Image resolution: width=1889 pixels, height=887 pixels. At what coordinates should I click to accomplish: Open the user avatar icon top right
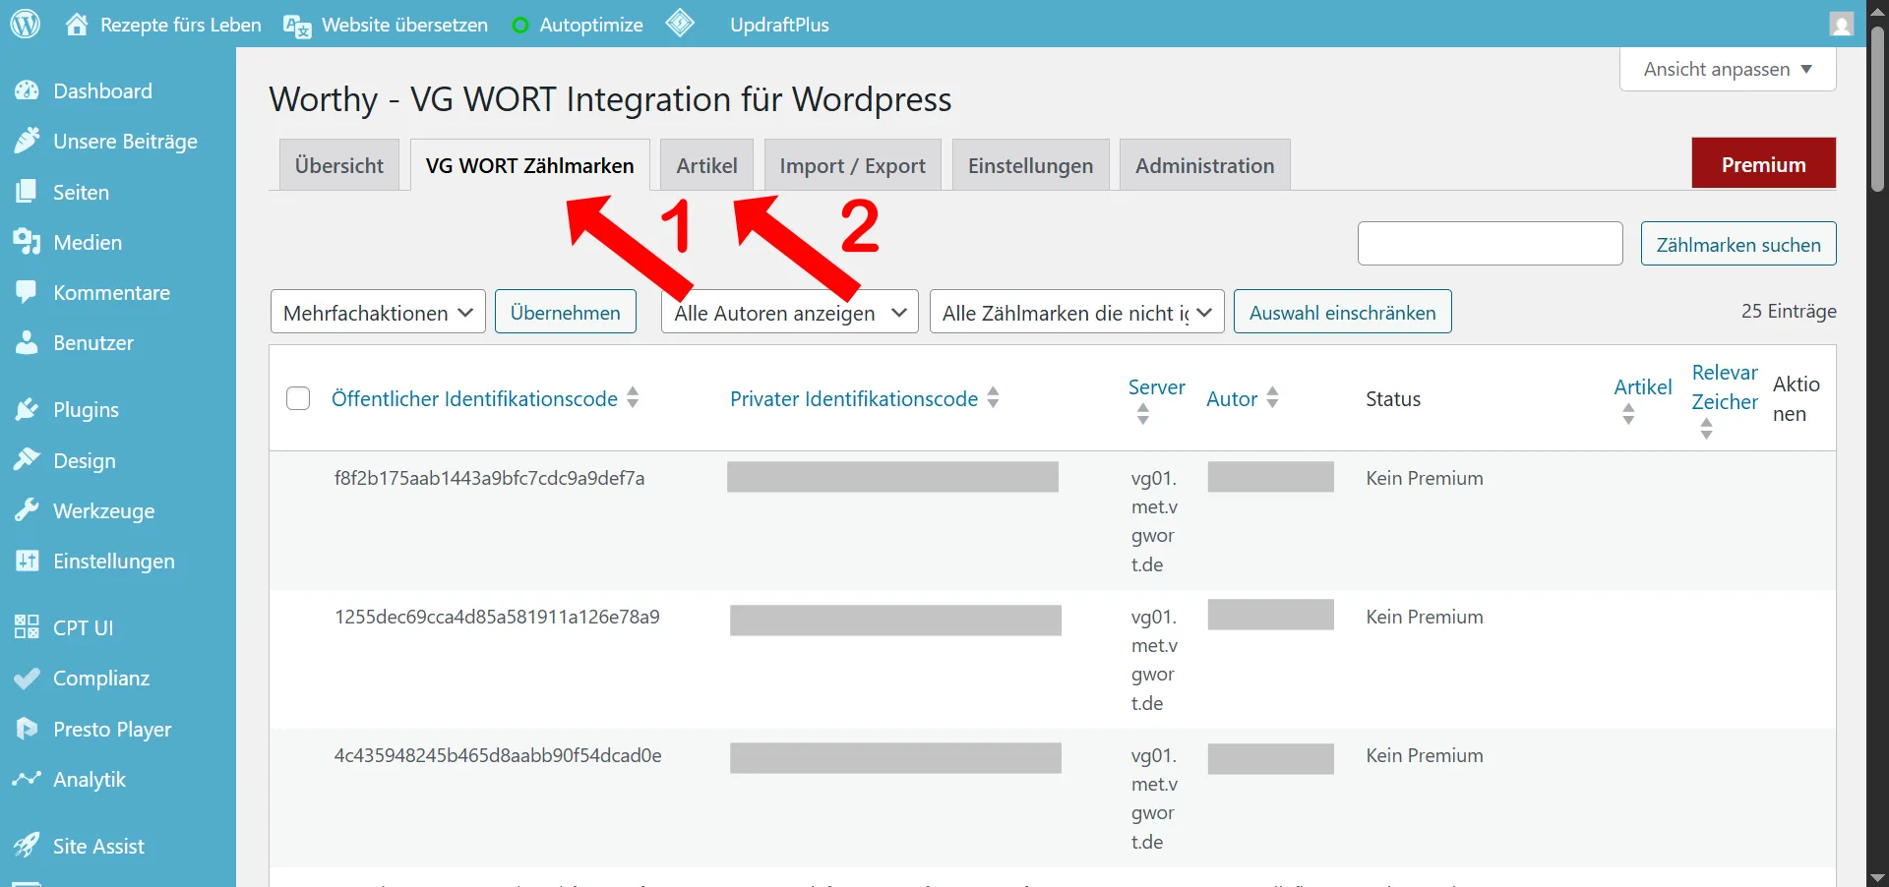point(1841,24)
